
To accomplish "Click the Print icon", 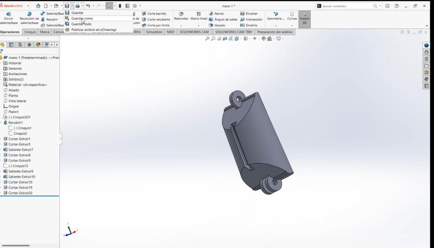I will 78,6.
